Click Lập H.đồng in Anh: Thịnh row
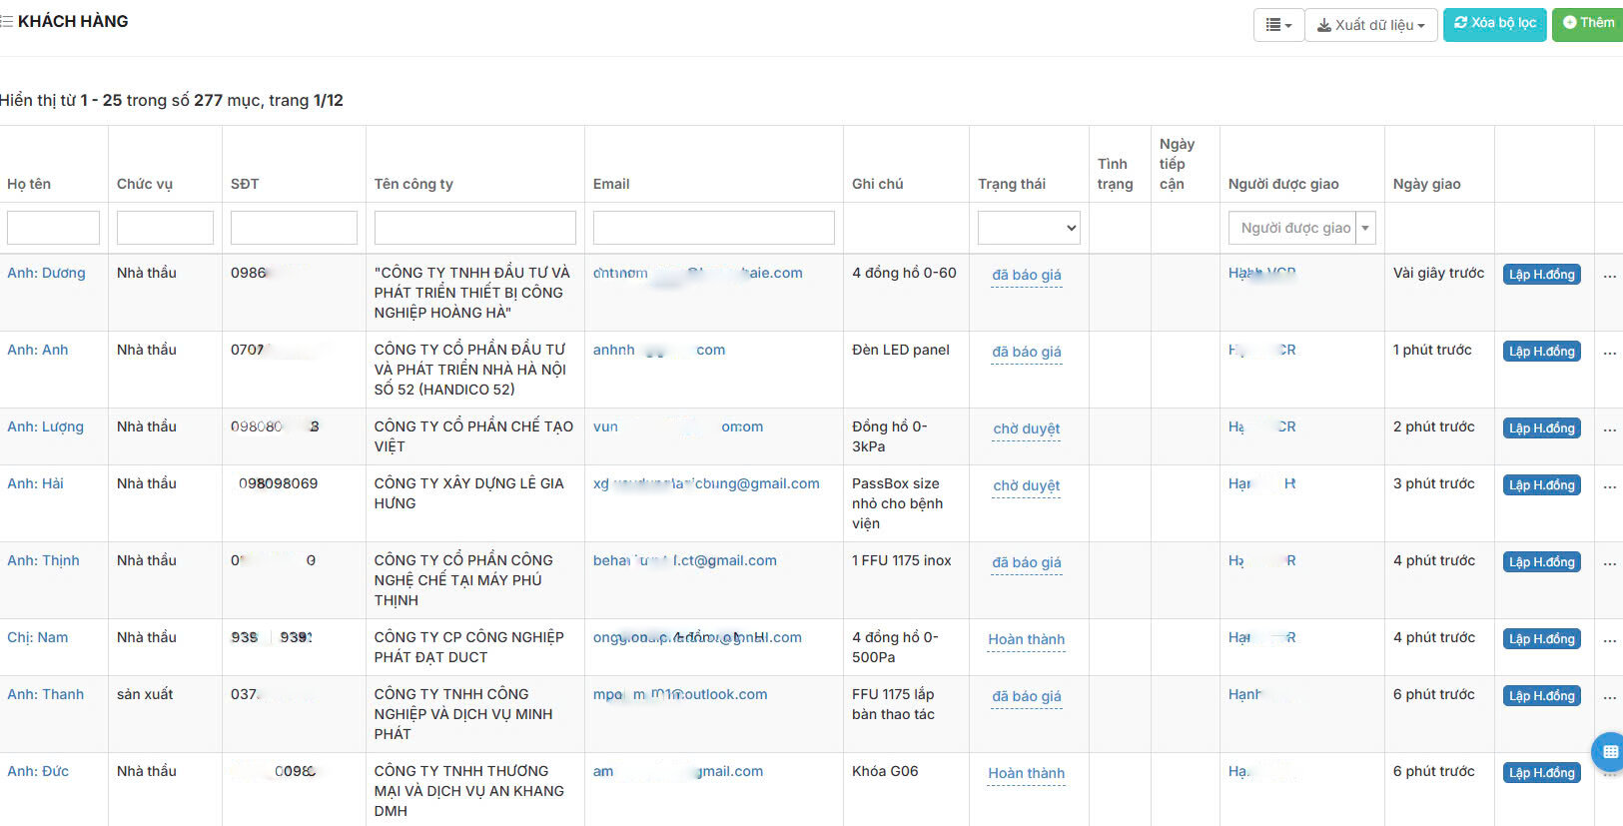This screenshot has height=826, width=1623. pos(1542,562)
